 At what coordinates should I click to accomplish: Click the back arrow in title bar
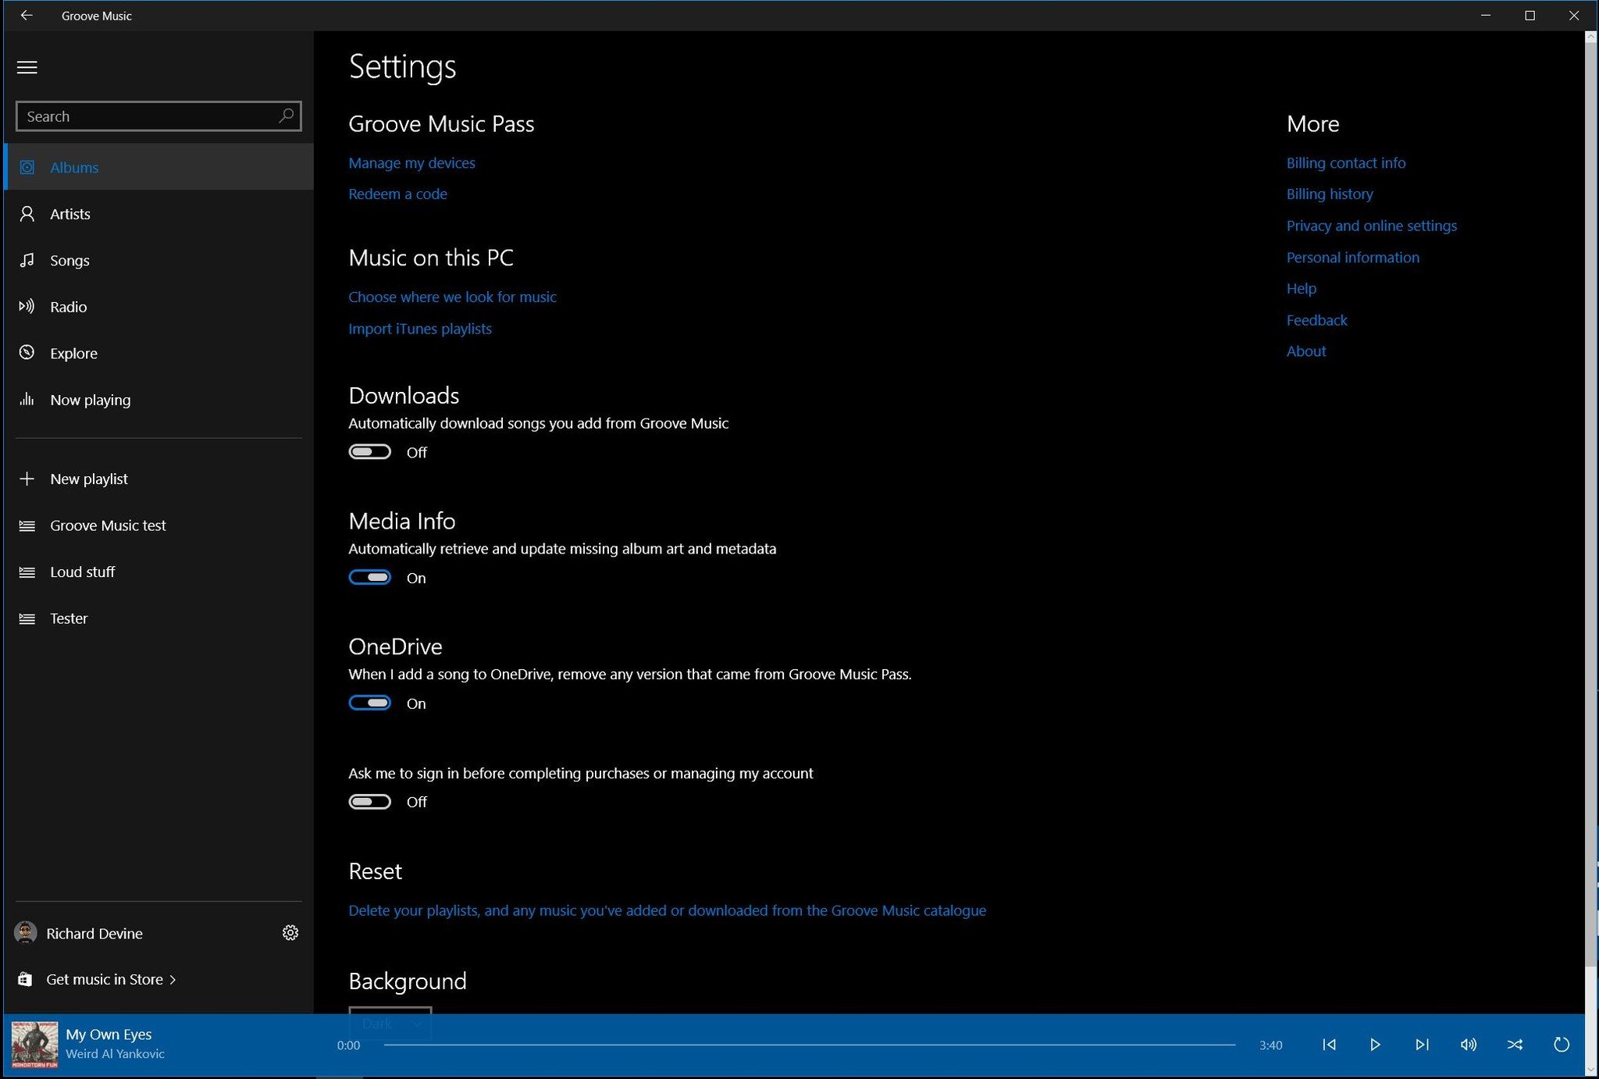pos(27,16)
